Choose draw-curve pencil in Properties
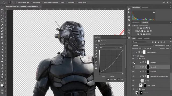The width and height of the screenshot is (172, 96). pos(96,62)
